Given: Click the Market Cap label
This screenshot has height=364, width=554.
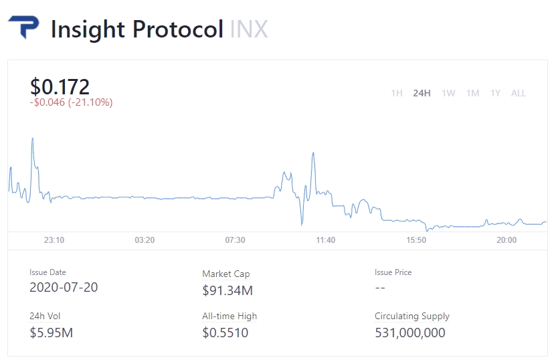Looking at the screenshot, I should coord(226,274).
